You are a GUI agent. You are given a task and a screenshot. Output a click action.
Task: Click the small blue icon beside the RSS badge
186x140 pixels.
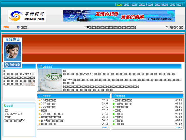[x=18, y=27]
